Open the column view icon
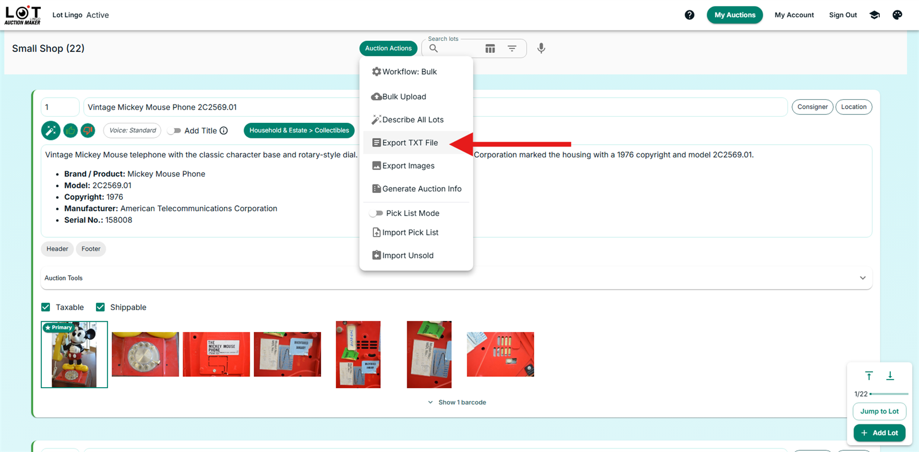This screenshot has width=919, height=452. click(x=490, y=49)
